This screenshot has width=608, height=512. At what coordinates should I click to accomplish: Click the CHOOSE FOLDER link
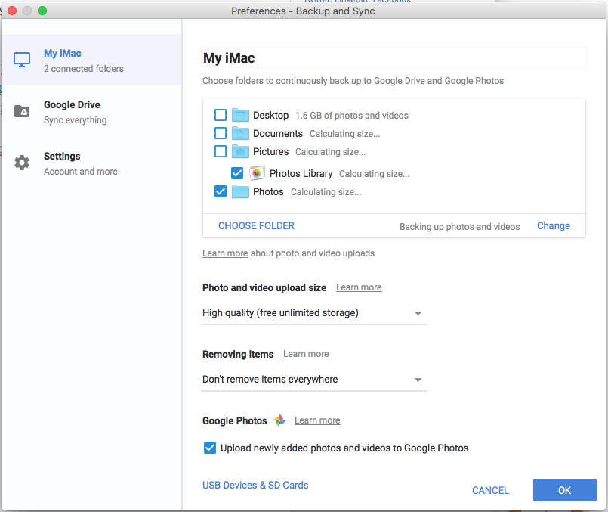(256, 225)
